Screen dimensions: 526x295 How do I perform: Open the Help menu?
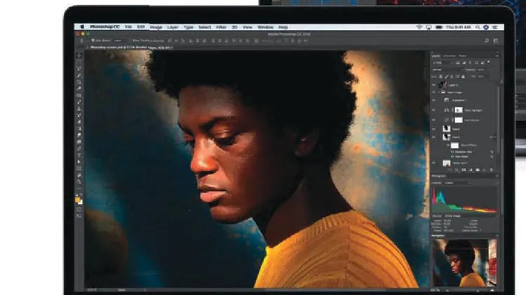pyautogui.click(x=283, y=27)
